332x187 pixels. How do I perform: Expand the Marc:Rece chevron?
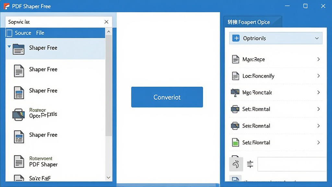click(318, 59)
